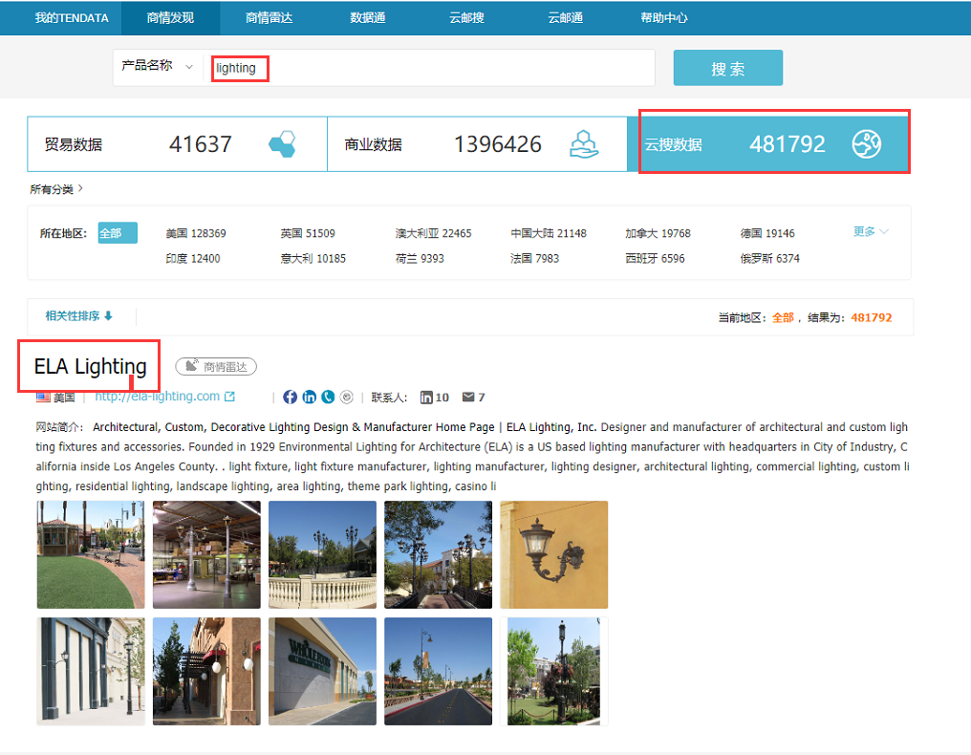This screenshot has height=755, width=971.
Task: Switch to the 商情雷达 menu tab
Action: [x=267, y=17]
